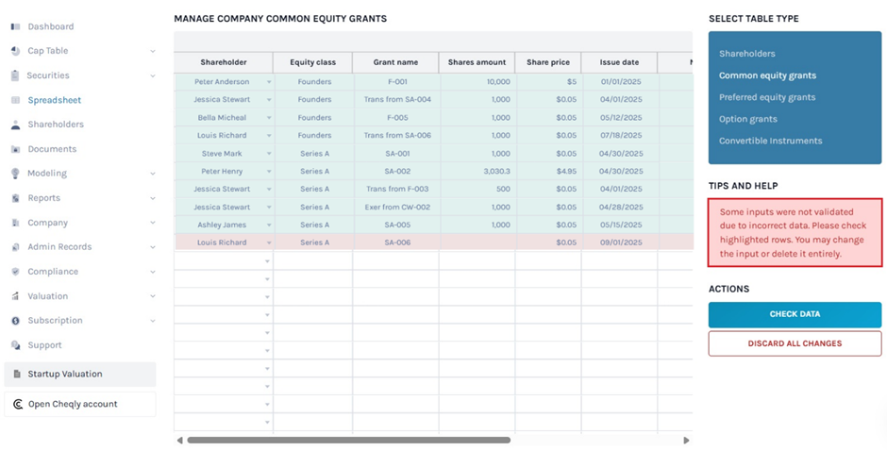This screenshot has width=887, height=451.
Task: Click the Securities clipboard icon
Action: click(x=15, y=75)
